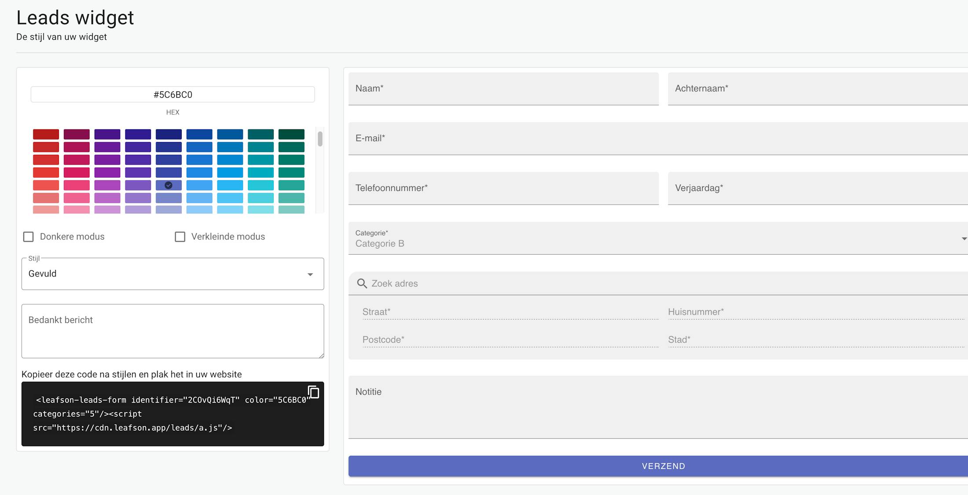968x495 pixels.
Task: Choose the medium purple swatch in the checked row
Action: point(138,185)
